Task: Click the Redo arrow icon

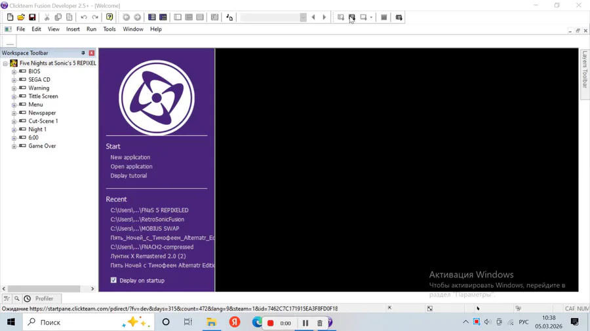Action: pyautogui.click(x=95, y=17)
